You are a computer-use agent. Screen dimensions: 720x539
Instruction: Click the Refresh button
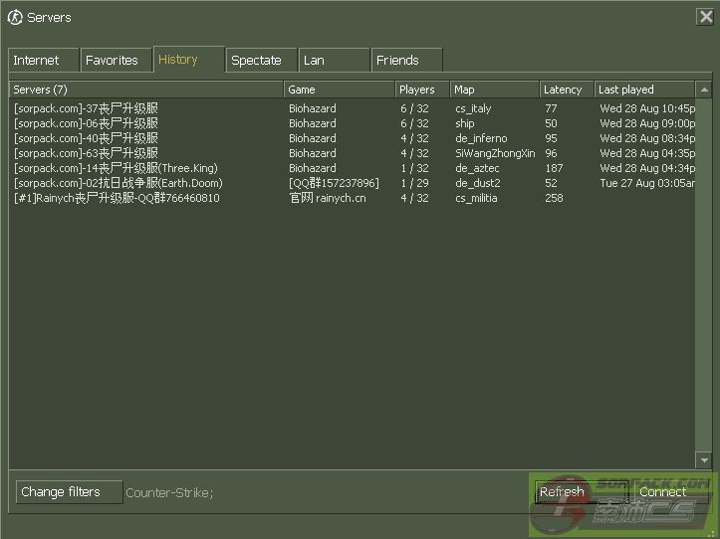(x=581, y=491)
